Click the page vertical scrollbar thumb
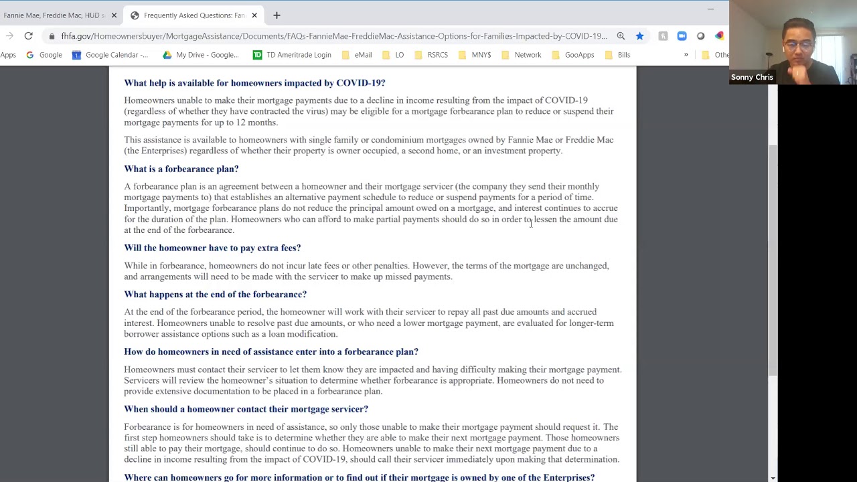 tap(773, 260)
